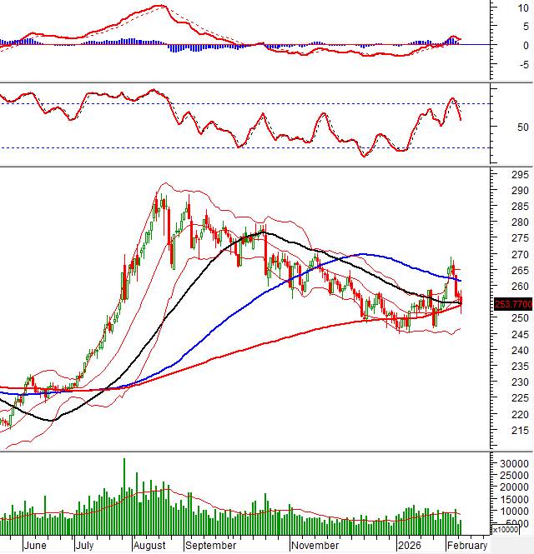
Task: Click the 20000 volume axis label
Action: pyautogui.click(x=514, y=487)
